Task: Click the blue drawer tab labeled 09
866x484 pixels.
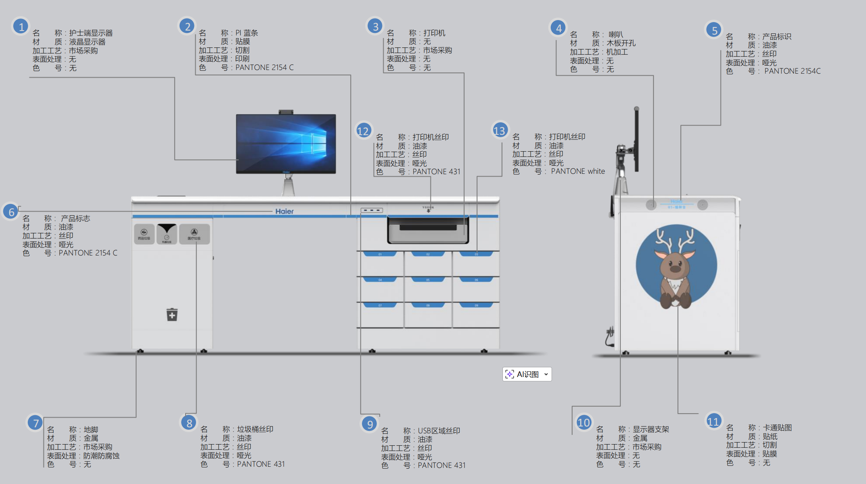Action: point(476,305)
